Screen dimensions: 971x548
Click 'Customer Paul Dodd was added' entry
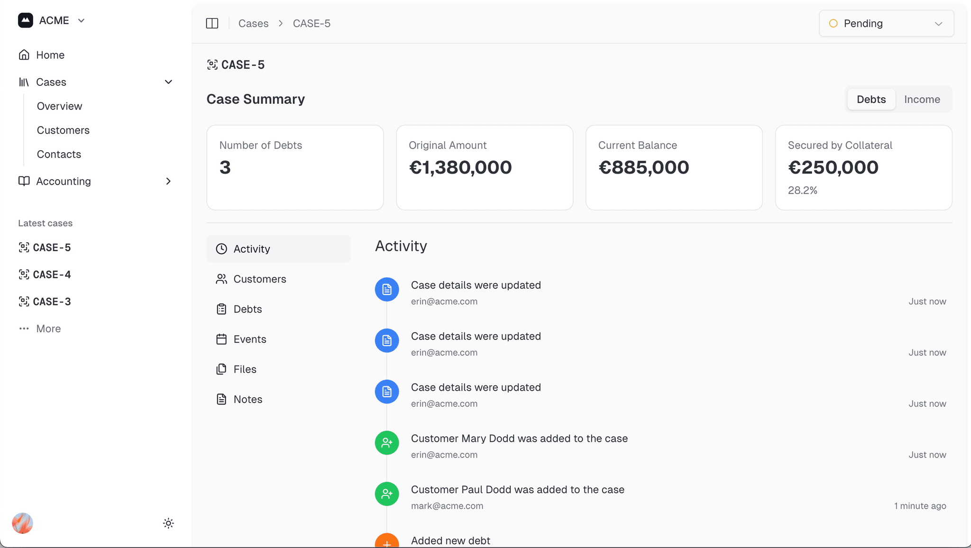(518, 490)
